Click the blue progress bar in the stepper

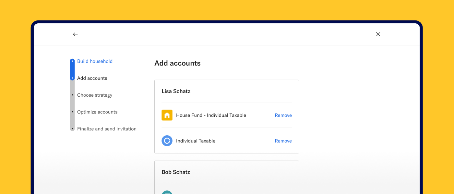[x=72, y=69]
